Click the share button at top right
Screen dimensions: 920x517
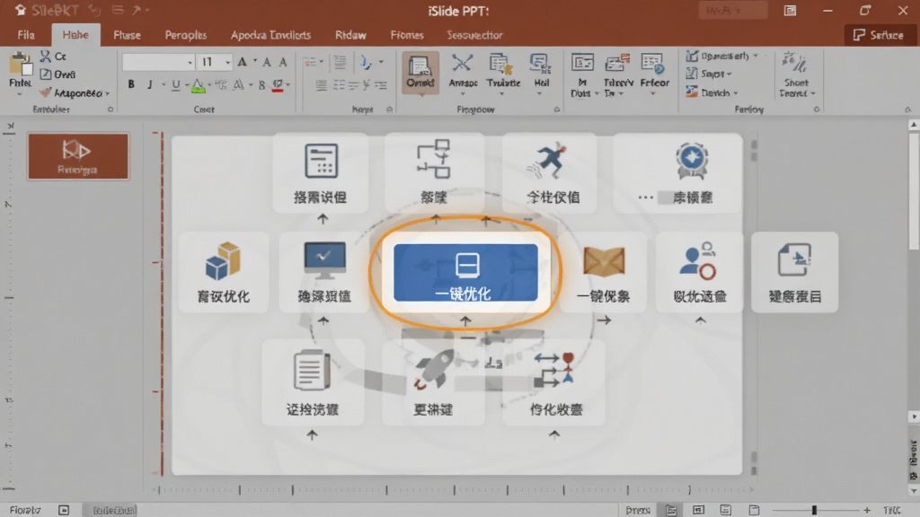879,35
